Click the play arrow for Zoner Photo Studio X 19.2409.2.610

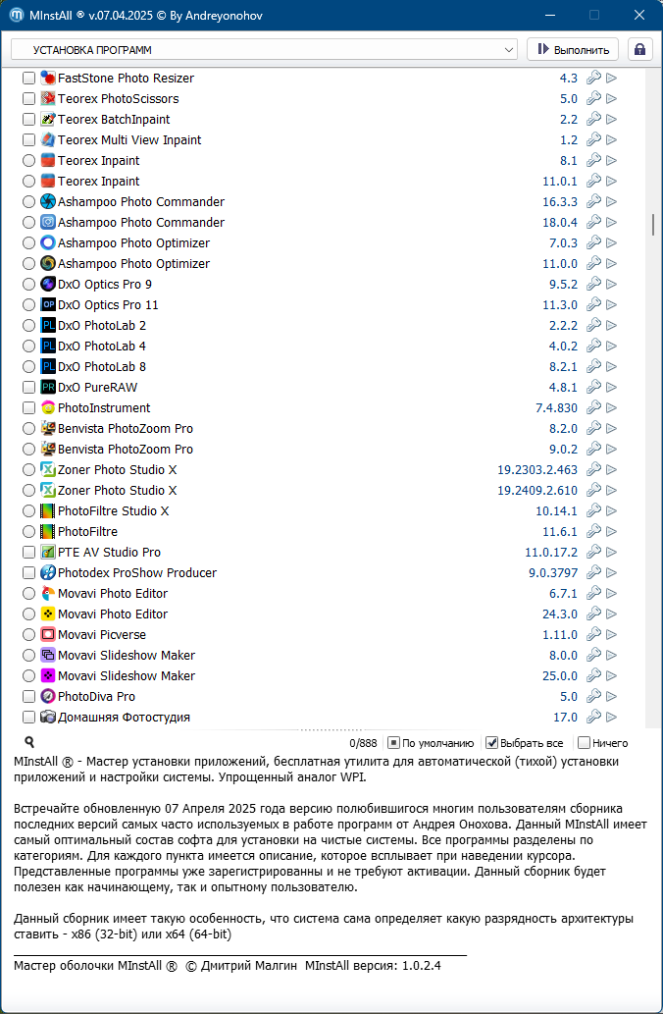(611, 490)
